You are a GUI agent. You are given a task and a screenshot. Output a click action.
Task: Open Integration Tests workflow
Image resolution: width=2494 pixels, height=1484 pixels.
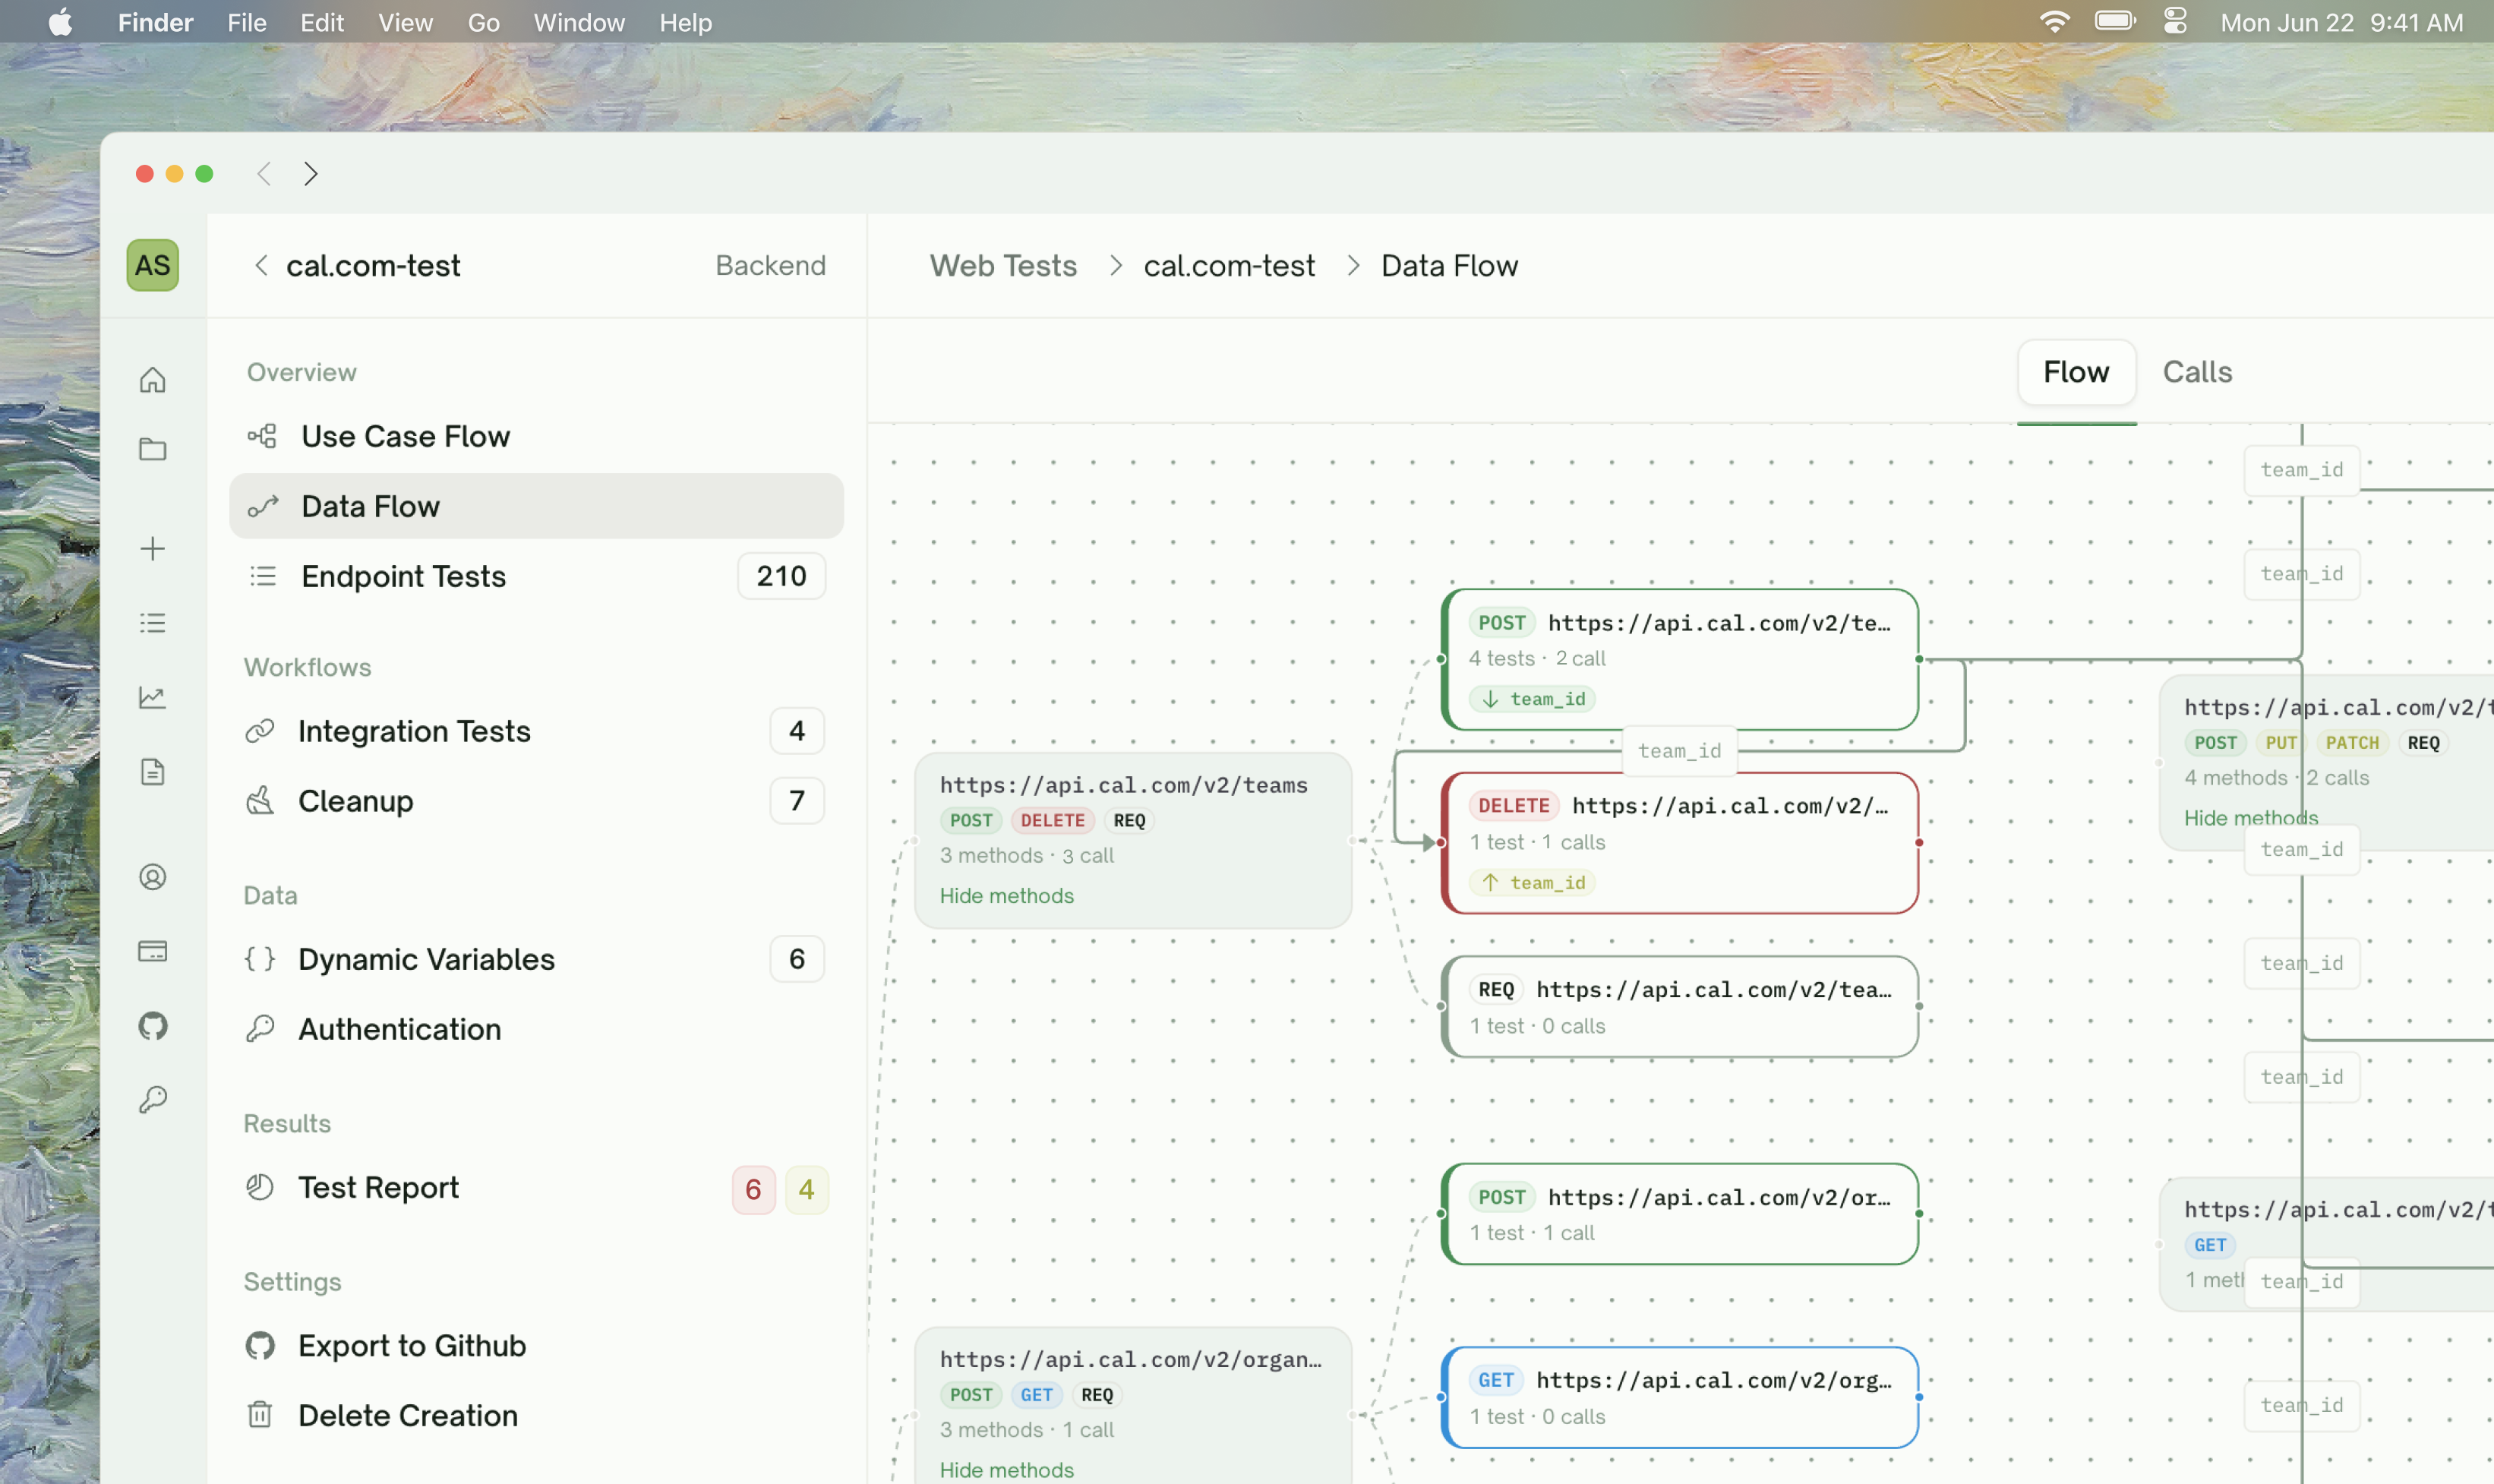[x=536, y=731]
